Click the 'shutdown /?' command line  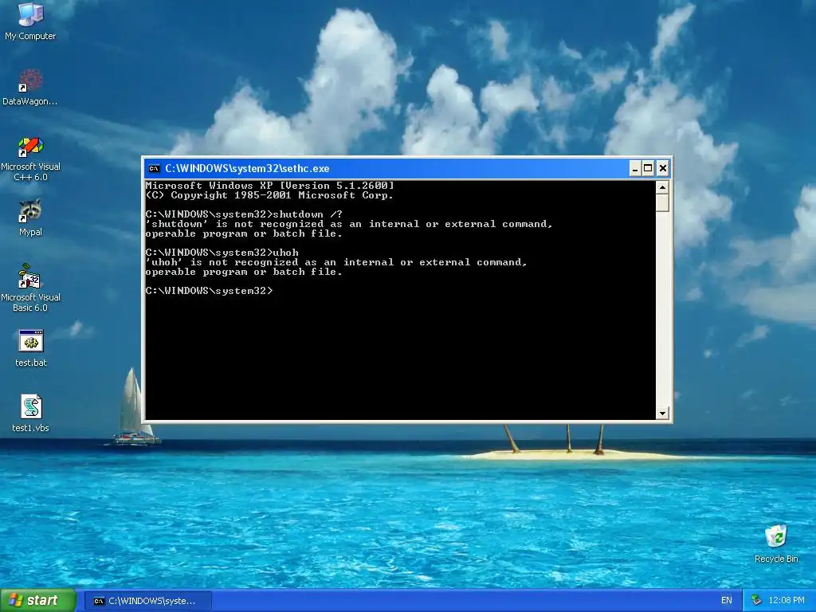tap(244, 214)
